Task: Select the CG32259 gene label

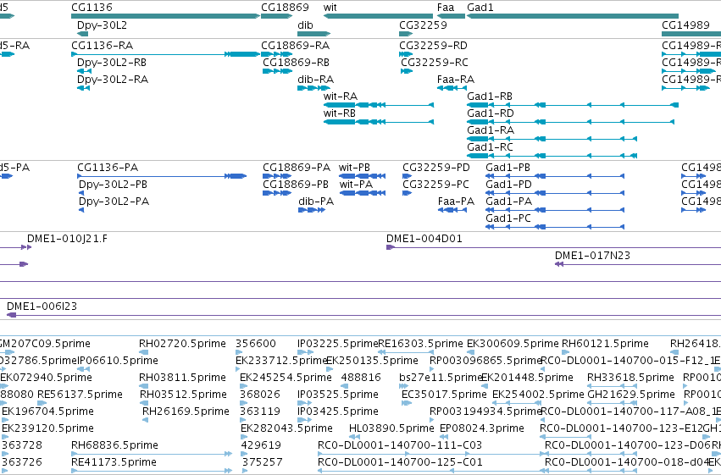Action: (423, 25)
